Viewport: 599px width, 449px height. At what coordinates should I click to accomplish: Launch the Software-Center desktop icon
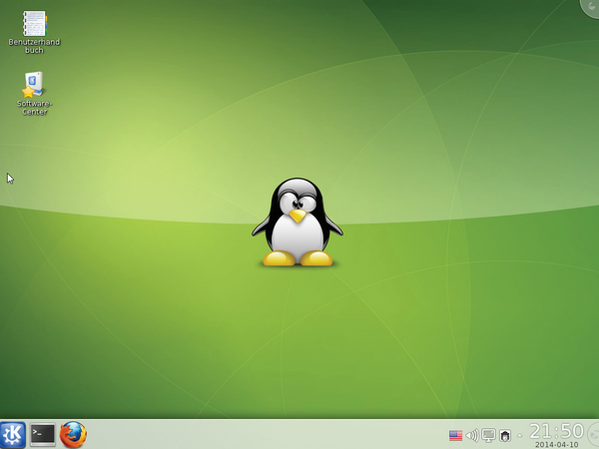[x=33, y=85]
